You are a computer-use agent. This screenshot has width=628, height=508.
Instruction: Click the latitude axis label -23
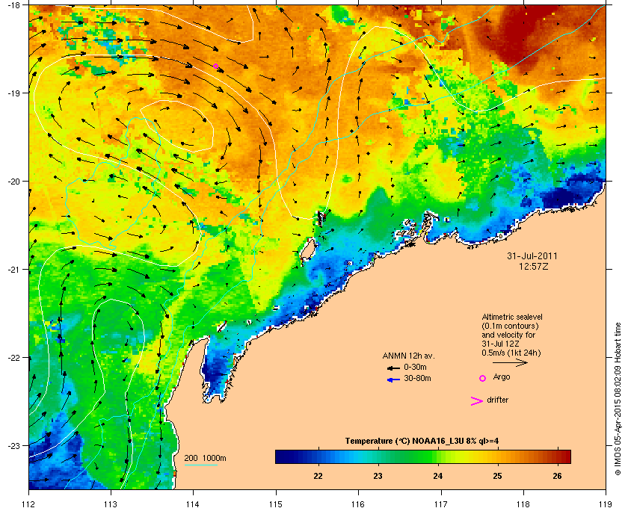point(13,445)
